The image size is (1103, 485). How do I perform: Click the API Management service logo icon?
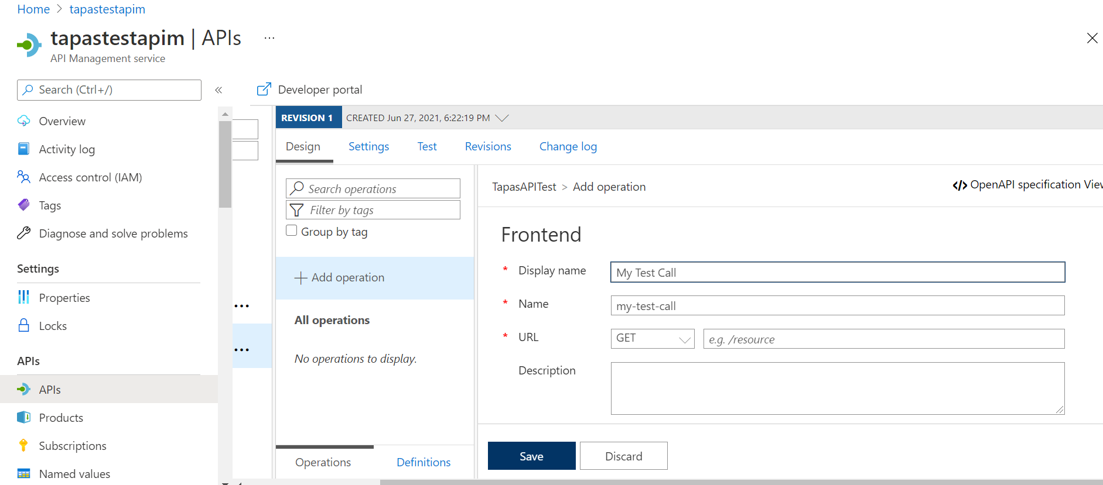point(29,45)
